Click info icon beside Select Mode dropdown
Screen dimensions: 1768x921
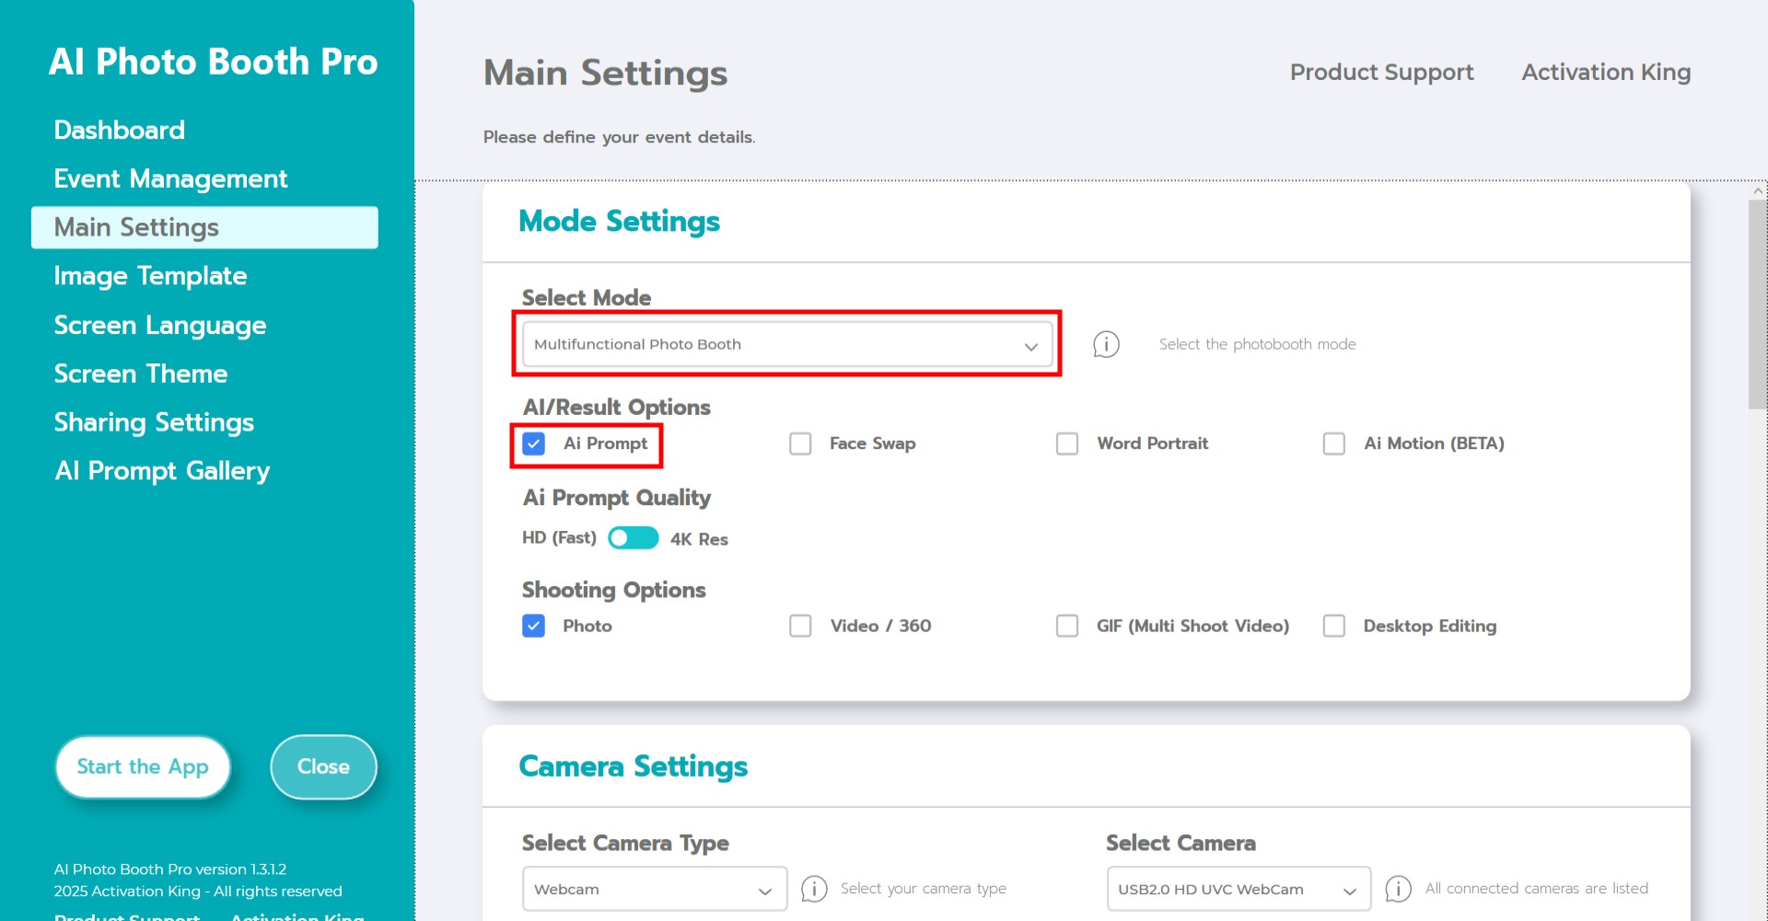(1106, 344)
